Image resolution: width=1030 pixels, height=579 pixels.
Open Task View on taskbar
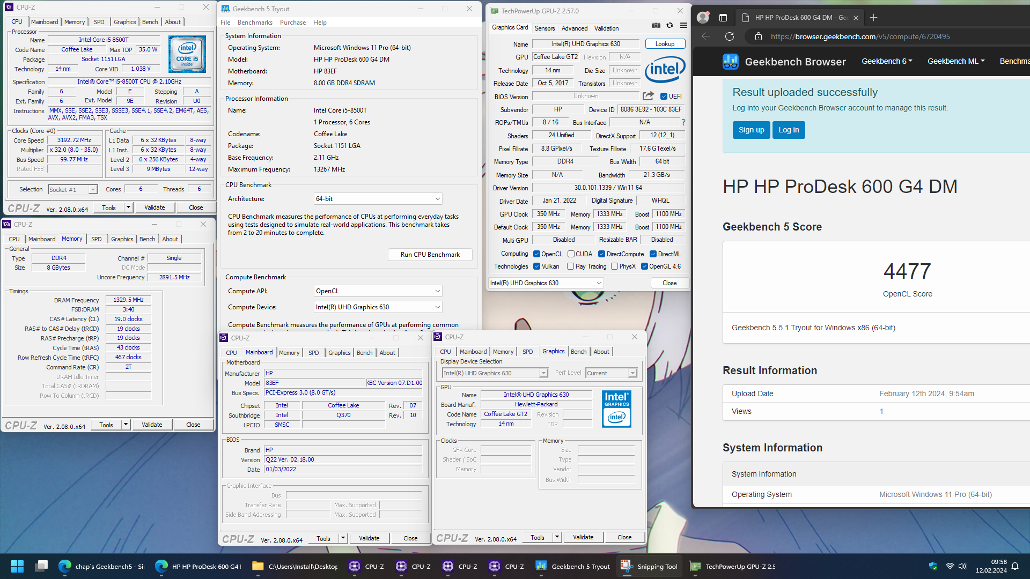[41, 566]
